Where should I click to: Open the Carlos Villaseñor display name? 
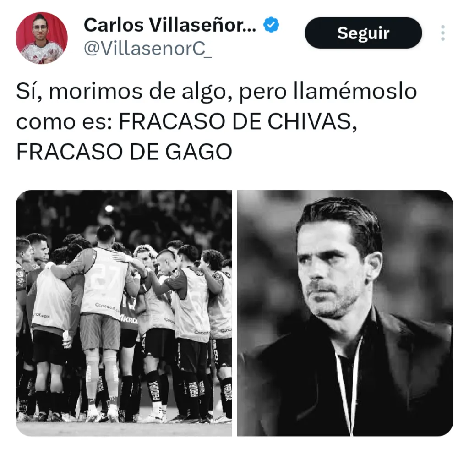pos(170,25)
